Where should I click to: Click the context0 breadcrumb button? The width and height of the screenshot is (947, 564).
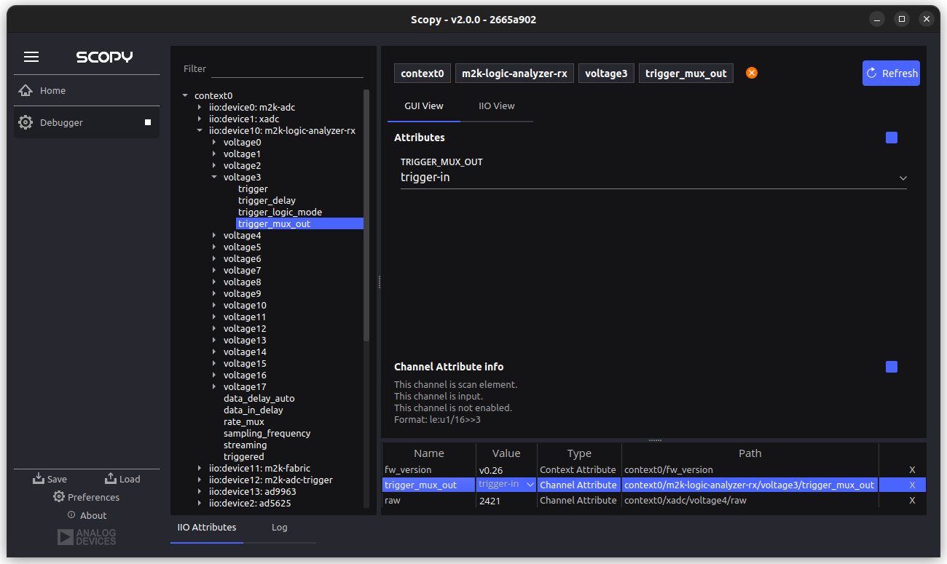coord(423,74)
